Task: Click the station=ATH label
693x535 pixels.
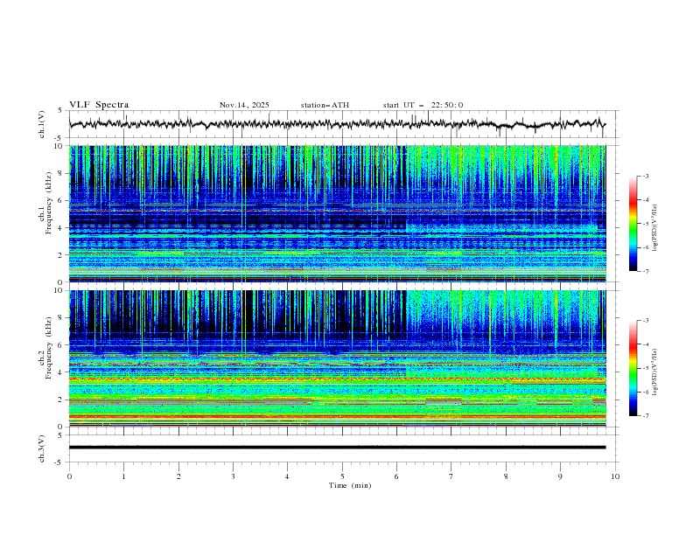Action: pyautogui.click(x=325, y=105)
